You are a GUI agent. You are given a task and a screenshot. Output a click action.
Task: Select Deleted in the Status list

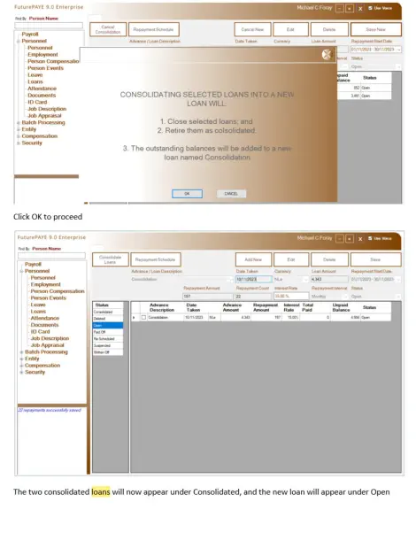click(x=108, y=319)
